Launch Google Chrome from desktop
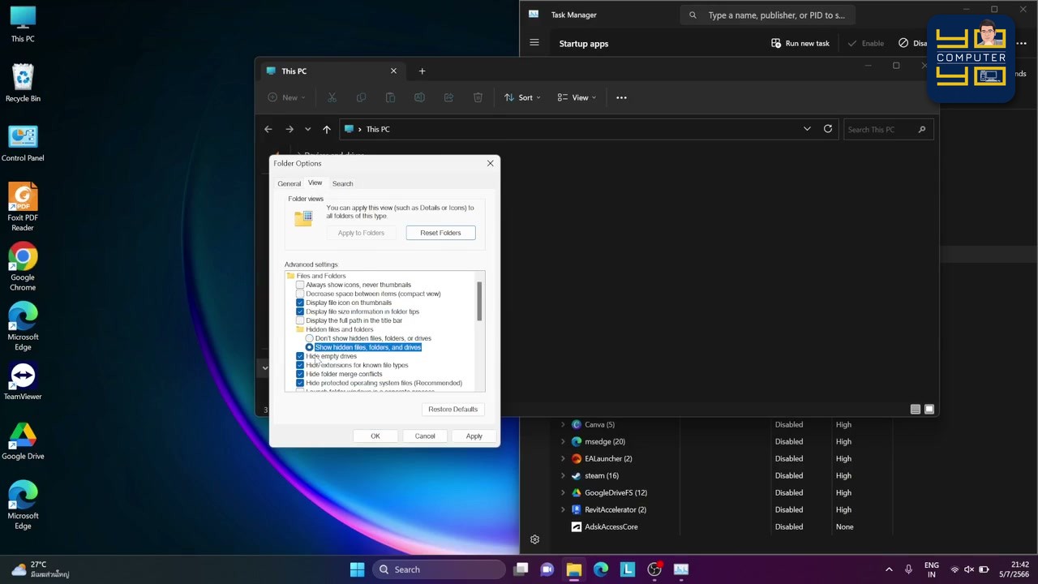Viewport: 1038px width, 584px height. coord(23,267)
